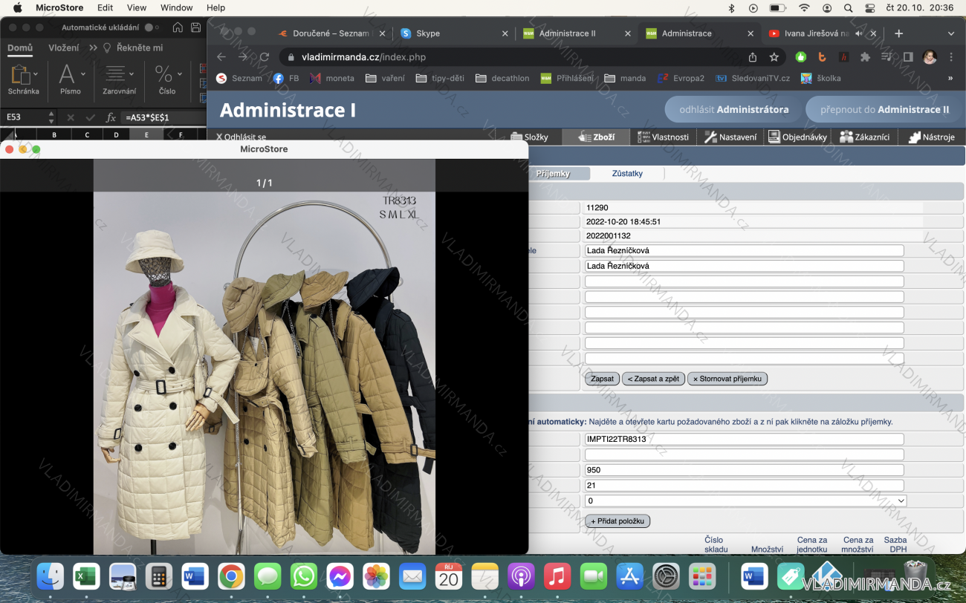Viewport: 966px width, 603px height.
Task: Open the Objednávky menu item
Action: [797, 137]
